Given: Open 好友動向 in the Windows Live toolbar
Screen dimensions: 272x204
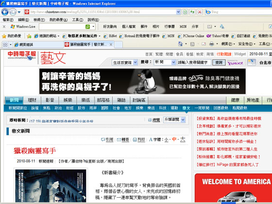Looking at the screenshot, I should pos(110,27).
